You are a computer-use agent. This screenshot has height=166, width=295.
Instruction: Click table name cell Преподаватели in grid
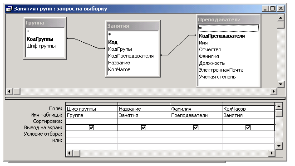point(196,115)
